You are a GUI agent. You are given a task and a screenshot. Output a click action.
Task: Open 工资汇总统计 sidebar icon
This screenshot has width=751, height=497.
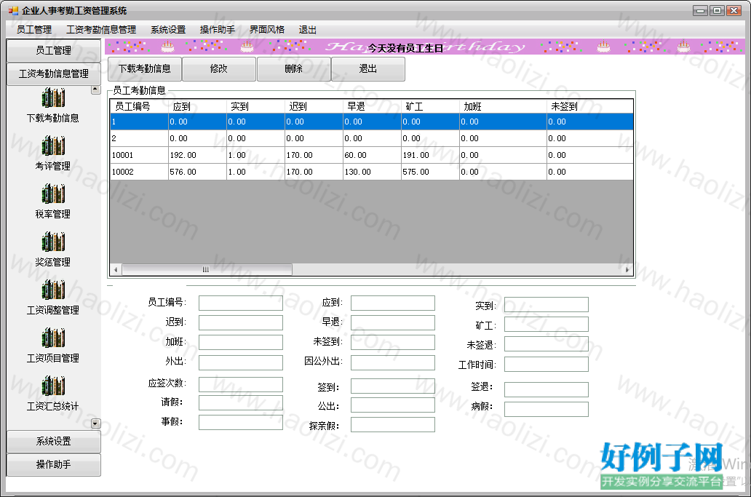tap(53, 386)
